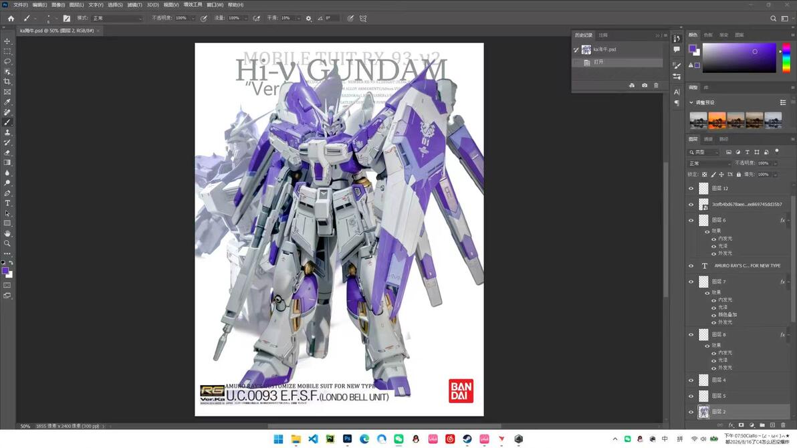This screenshot has height=448, width=797.
Task: Collapse the 调整预设 section chevron
Action: click(x=691, y=103)
